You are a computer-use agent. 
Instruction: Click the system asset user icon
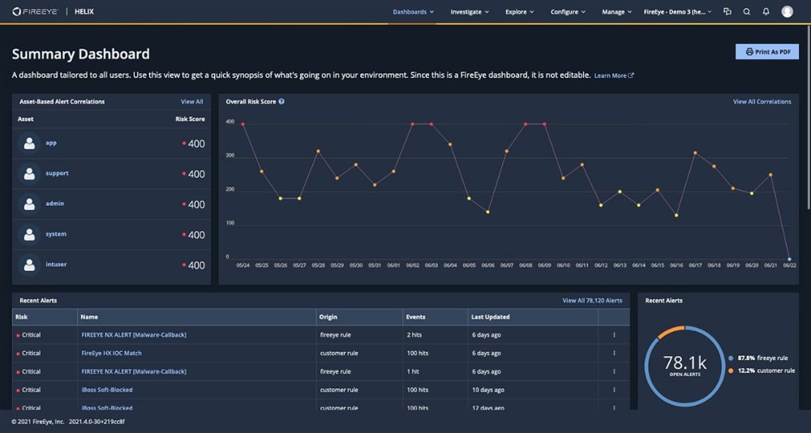[29, 234]
